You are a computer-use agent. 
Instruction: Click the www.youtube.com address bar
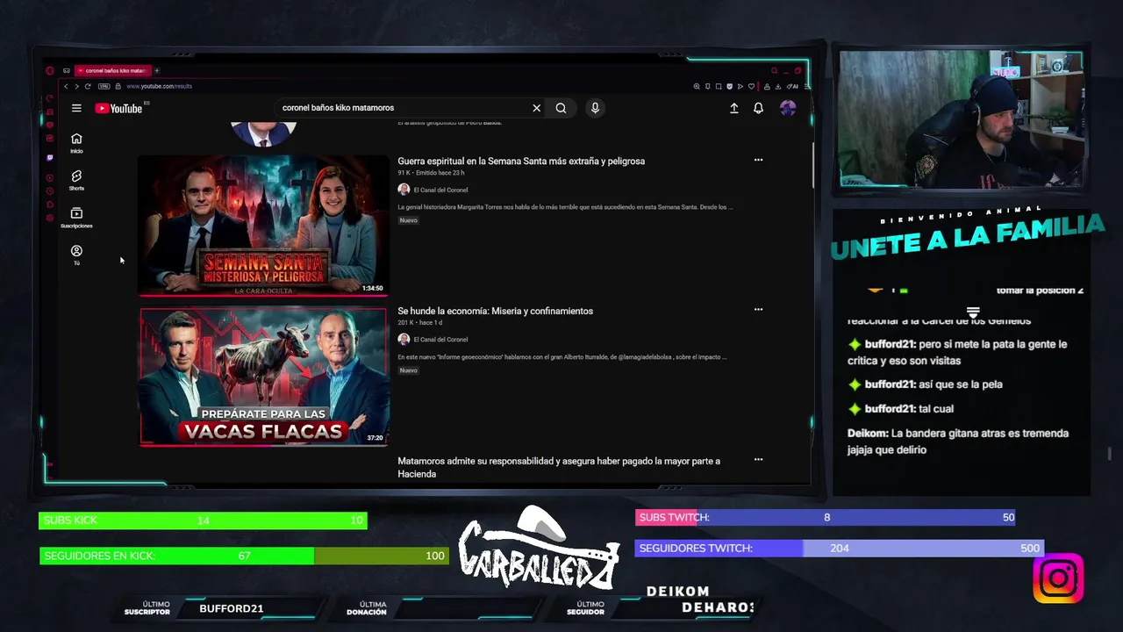coord(159,86)
